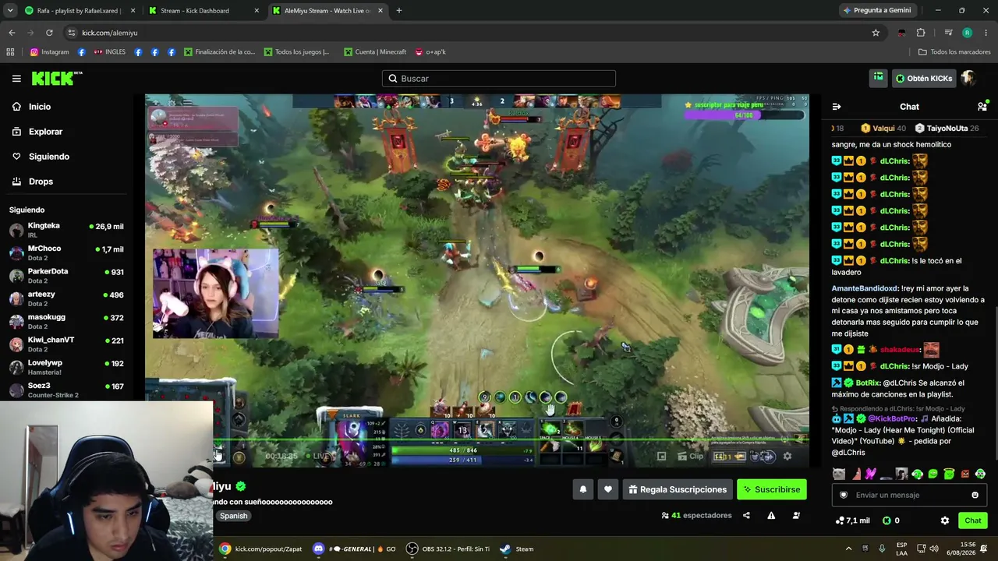
Task: Open the INGLES bookmark
Action: click(109, 52)
